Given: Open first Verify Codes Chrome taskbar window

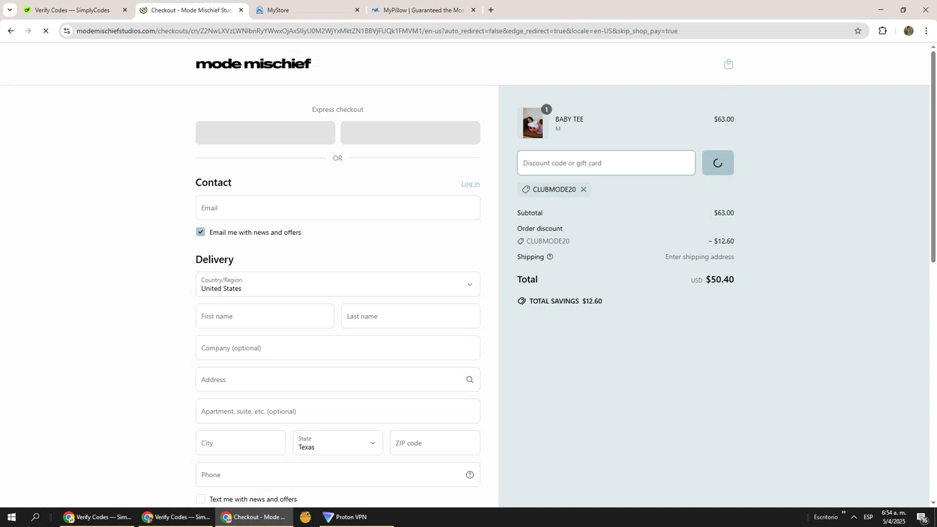Looking at the screenshot, I should 97,517.
